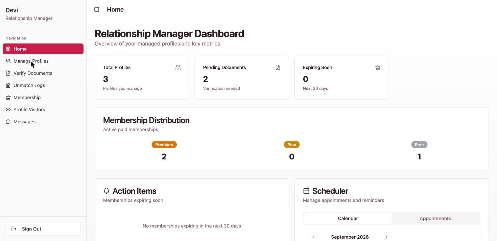Switch to the Calendar tab
The image size is (497, 241).
(x=348, y=218)
